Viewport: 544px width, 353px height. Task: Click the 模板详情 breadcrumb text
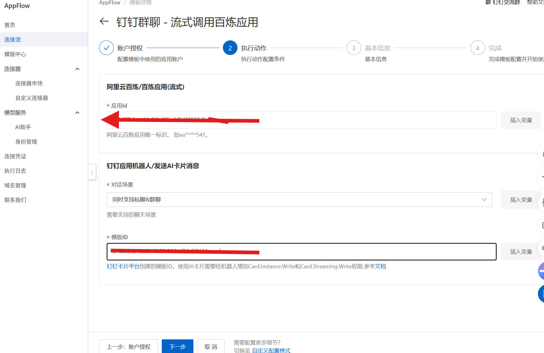click(x=140, y=2)
